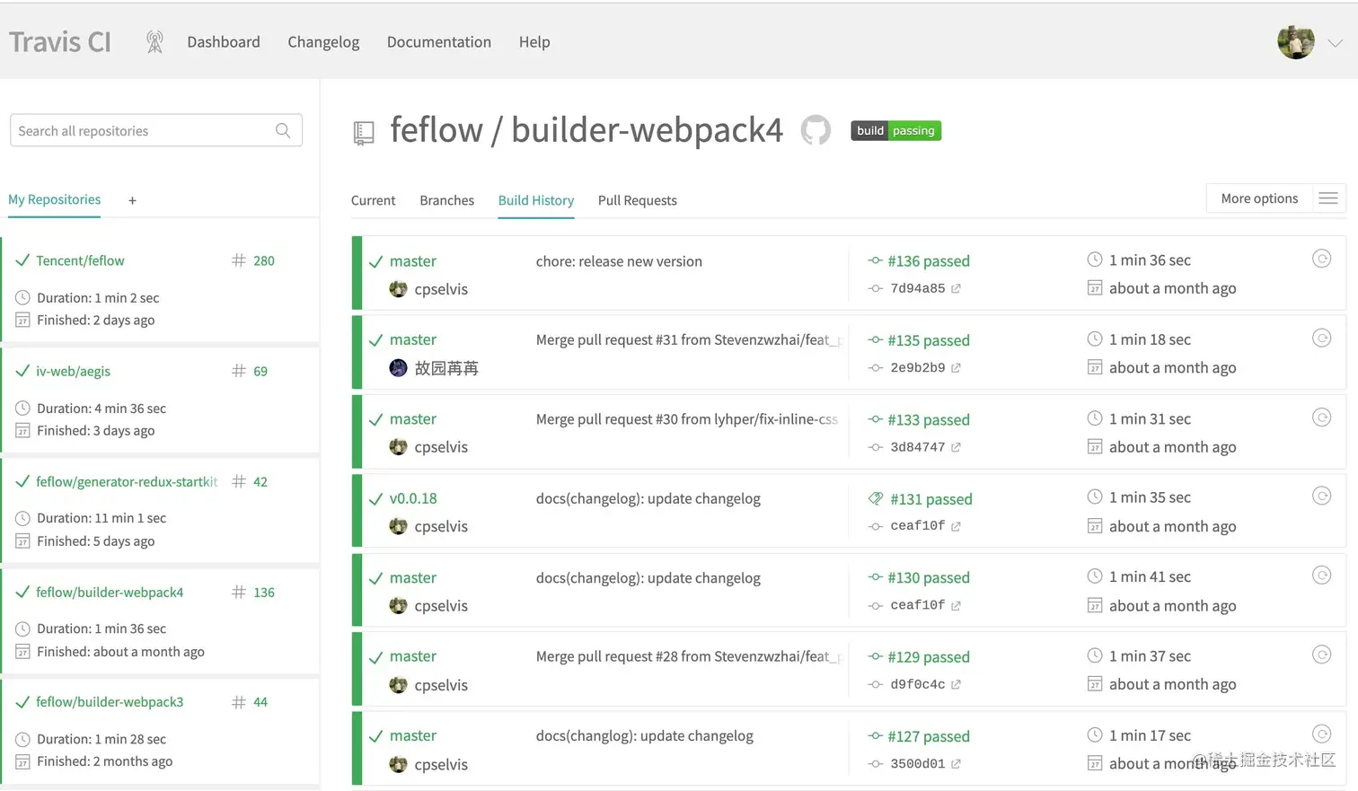
Task: Restart build #129 using its circular icon
Action: pos(1321,655)
